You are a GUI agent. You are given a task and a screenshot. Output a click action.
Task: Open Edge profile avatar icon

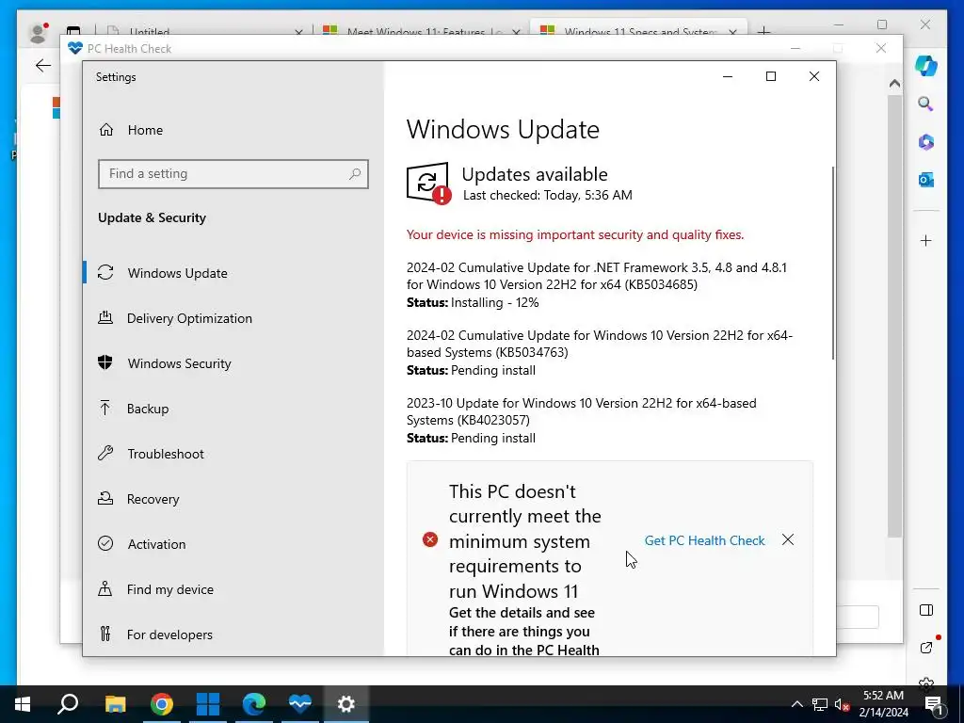pos(39,33)
